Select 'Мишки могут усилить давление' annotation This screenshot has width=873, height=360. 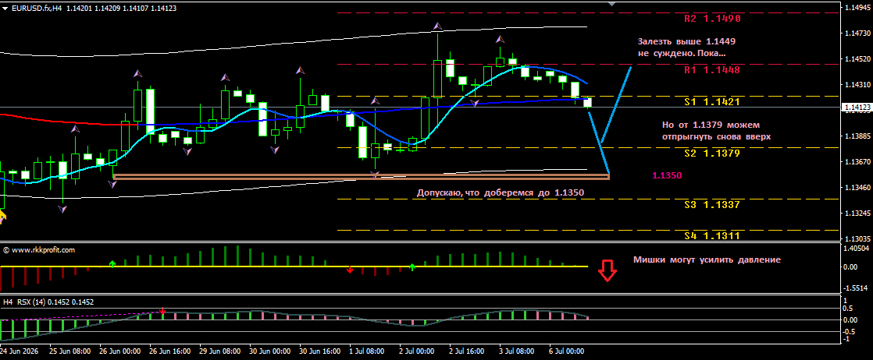pos(707,259)
